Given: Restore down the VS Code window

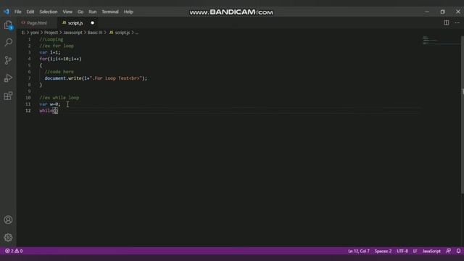Looking at the screenshot, I should pos(442,12).
